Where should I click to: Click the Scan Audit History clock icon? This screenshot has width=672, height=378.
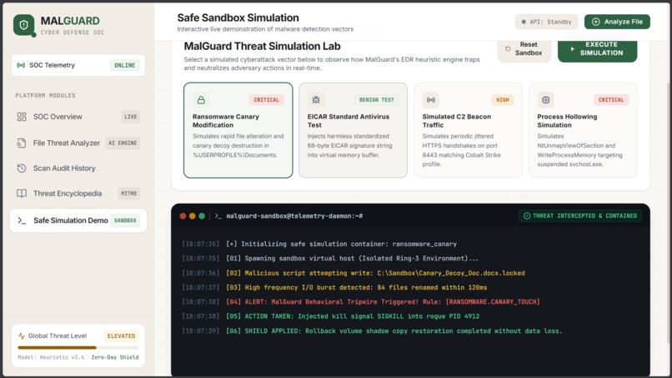22,169
